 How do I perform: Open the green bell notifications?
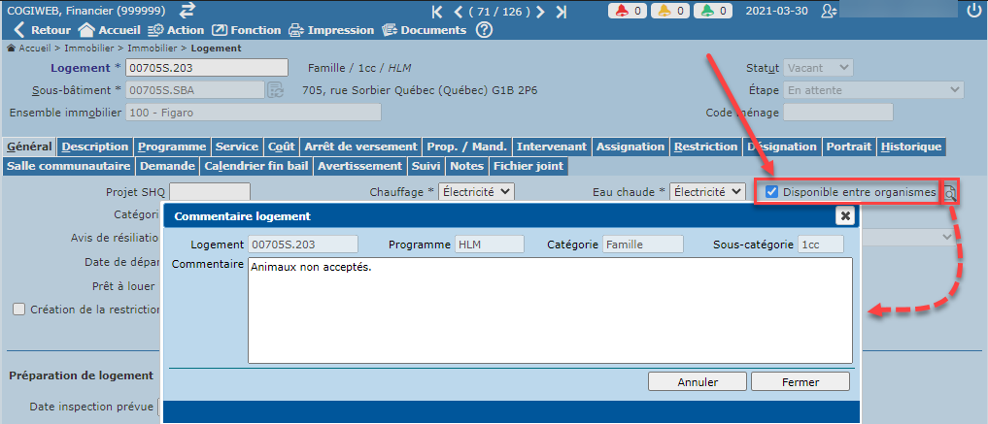tap(715, 12)
